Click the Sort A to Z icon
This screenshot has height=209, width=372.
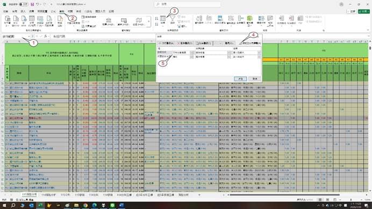click(x=156, y=18)
